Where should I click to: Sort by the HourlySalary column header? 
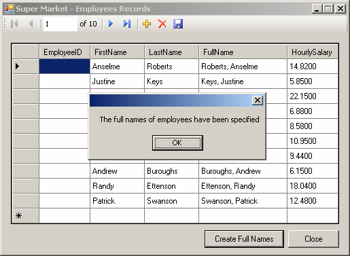[x=313, y=52]
